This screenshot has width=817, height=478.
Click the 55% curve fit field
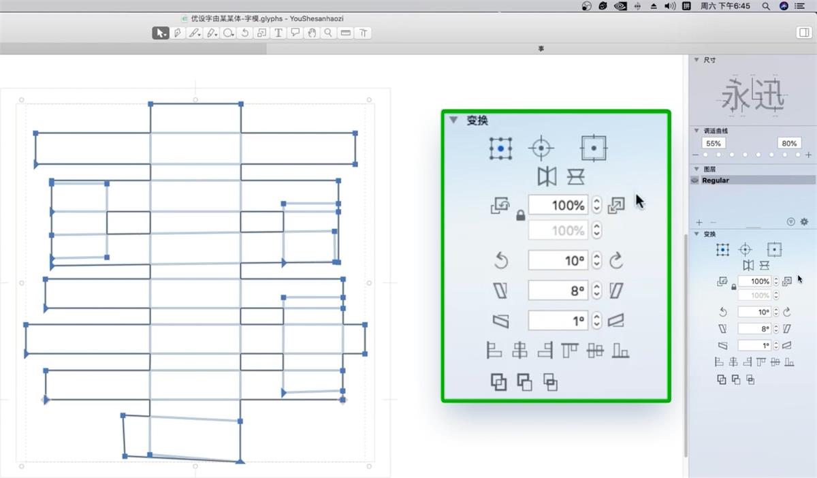tap(714, 144)
